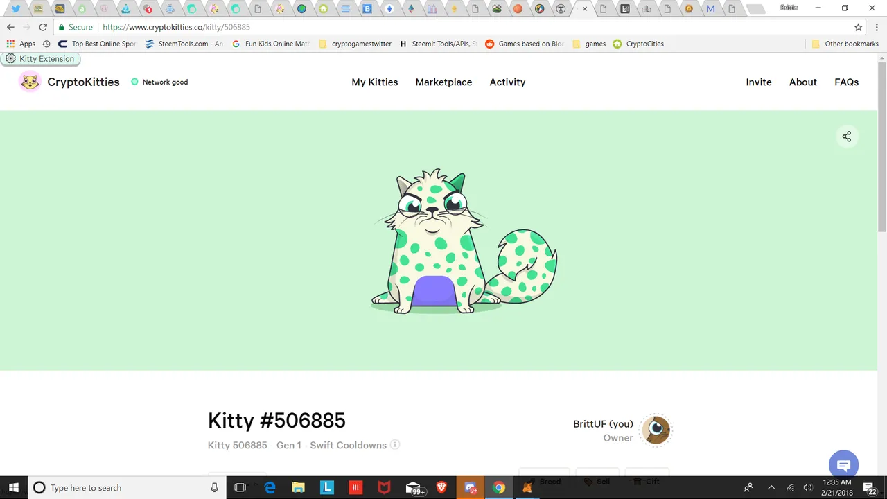887x499 pixels.
Task: Open My Kitties page
Action: tap(375, 82)
